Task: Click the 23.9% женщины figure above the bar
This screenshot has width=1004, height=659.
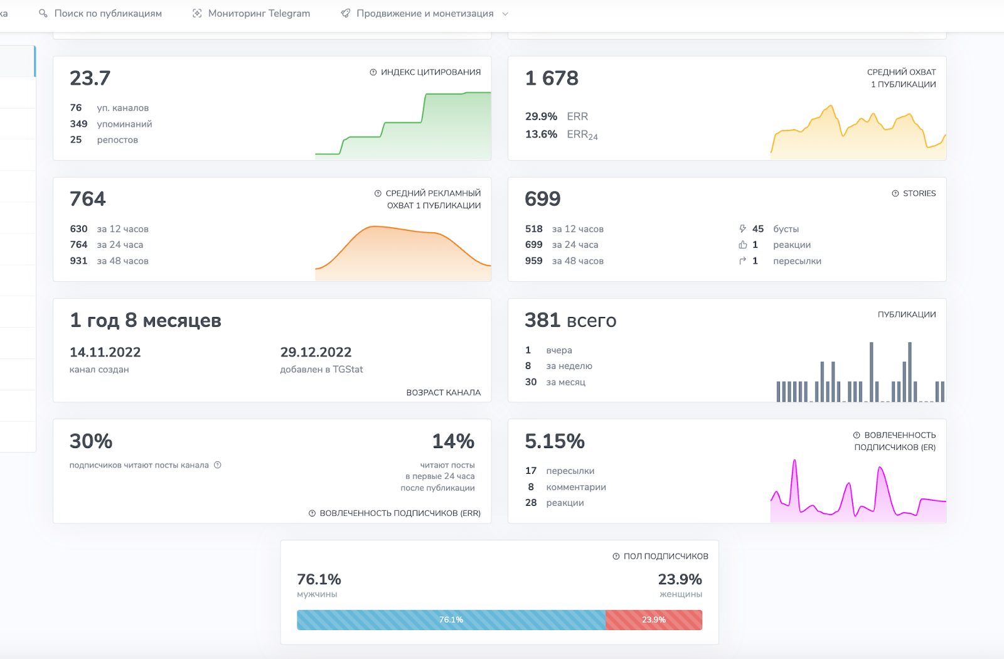Action: tap(680, 579)
